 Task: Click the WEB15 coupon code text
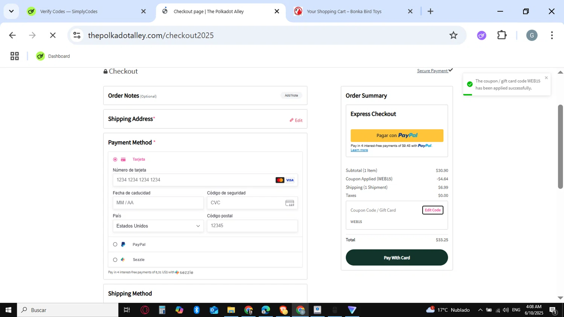click(x=356, y=222)
